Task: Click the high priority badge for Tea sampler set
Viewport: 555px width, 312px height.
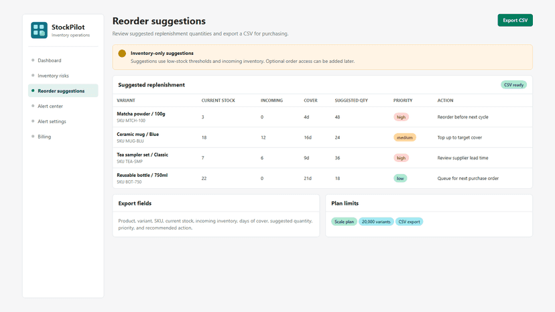Action: 401,158
